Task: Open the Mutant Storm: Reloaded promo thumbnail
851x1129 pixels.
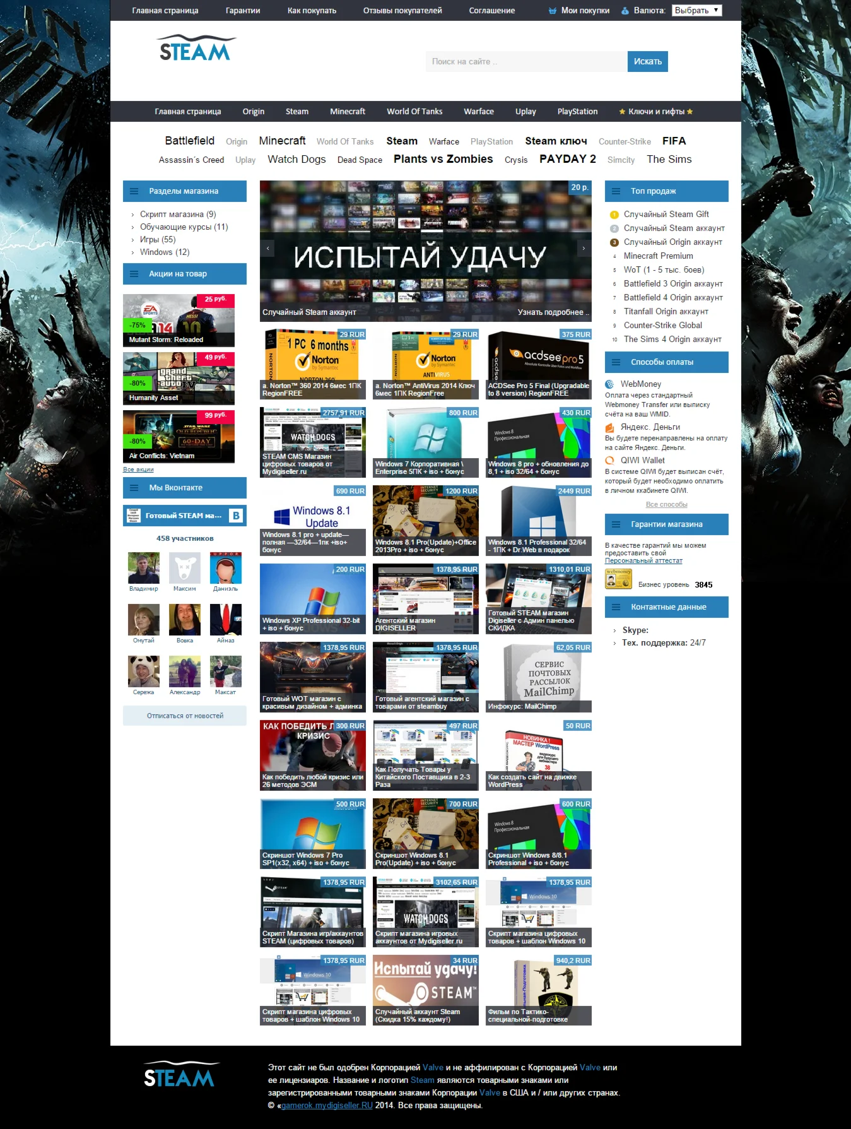Action: coord(179,321)
